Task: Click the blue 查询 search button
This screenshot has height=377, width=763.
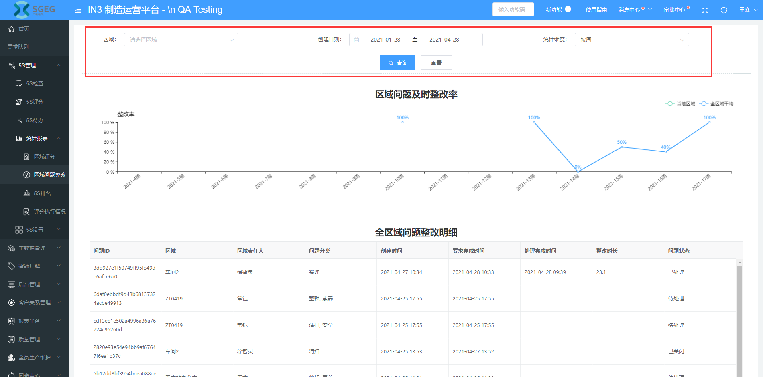Action: (398, 63)
